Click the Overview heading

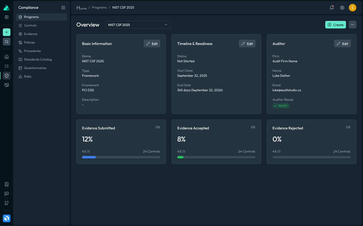coord(88,25)
